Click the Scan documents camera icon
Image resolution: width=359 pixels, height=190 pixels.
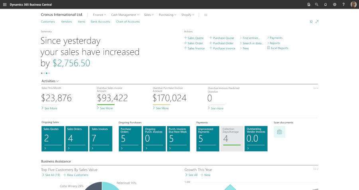279,132
